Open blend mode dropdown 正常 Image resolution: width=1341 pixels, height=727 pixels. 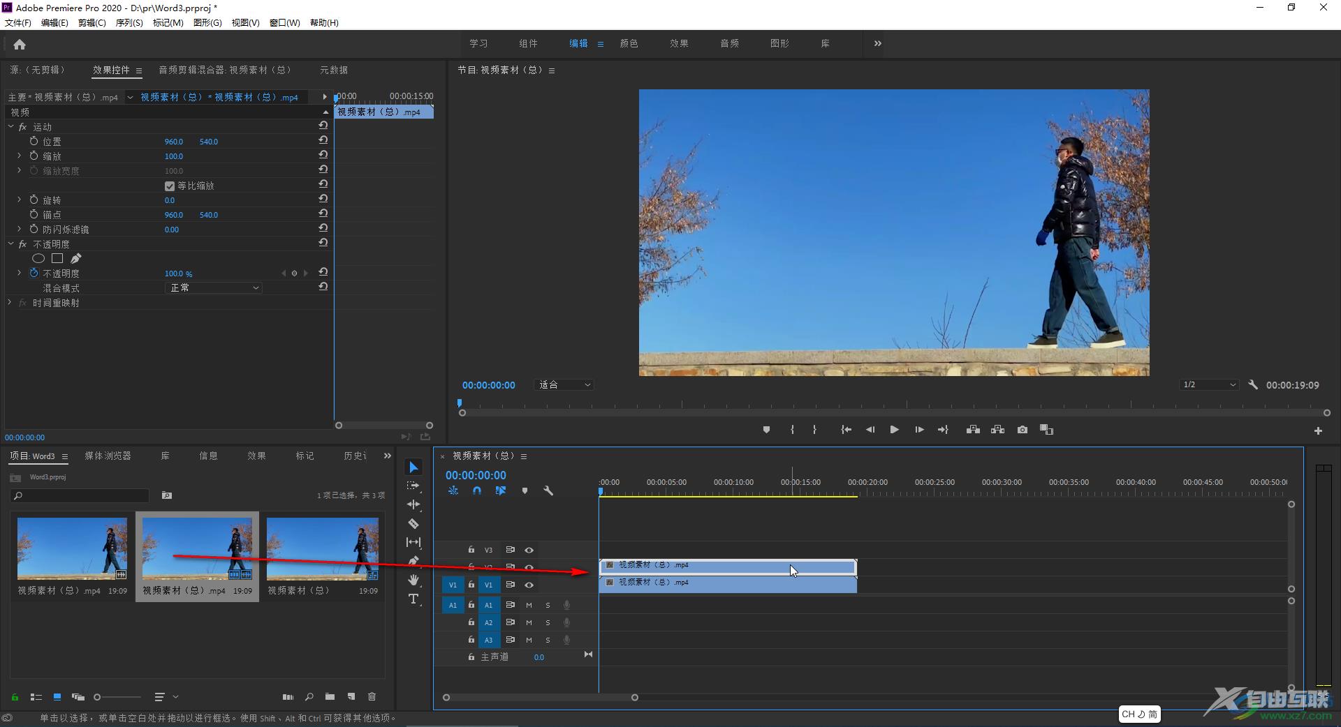(x=214, y=288)
